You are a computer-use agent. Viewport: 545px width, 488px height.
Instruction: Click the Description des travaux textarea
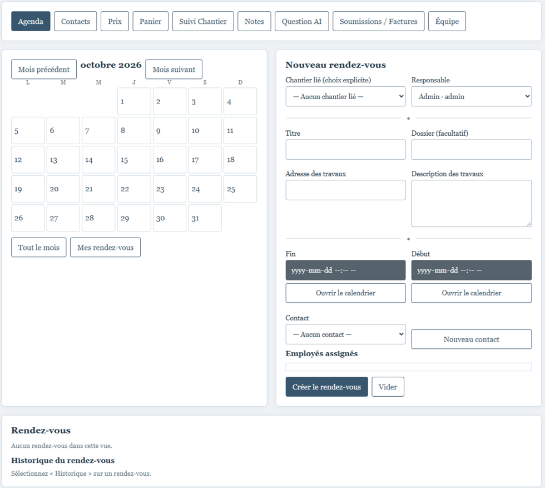472,204
